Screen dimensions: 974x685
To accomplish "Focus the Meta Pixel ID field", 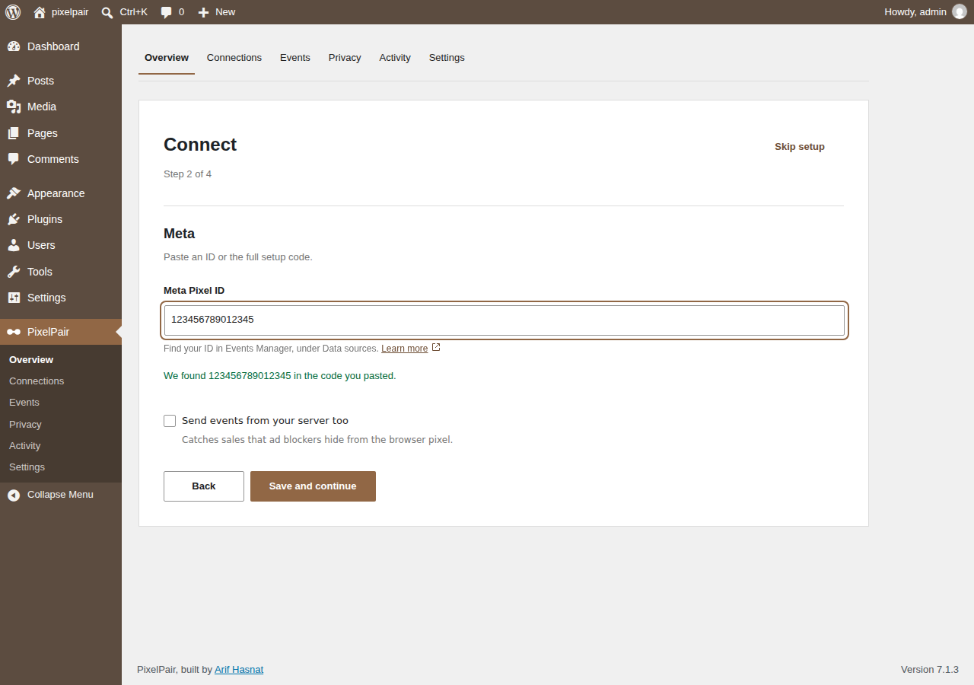I will 505,320.
